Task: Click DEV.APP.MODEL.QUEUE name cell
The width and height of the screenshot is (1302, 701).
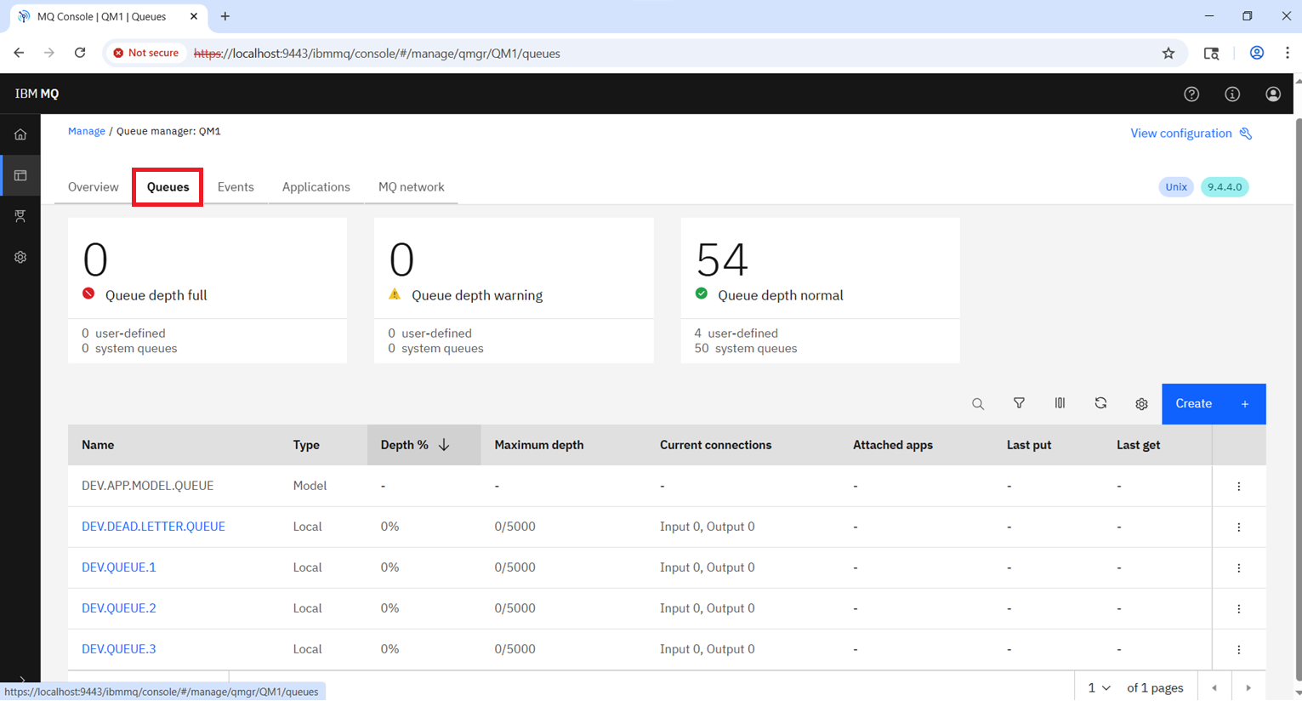Action: 148,486
